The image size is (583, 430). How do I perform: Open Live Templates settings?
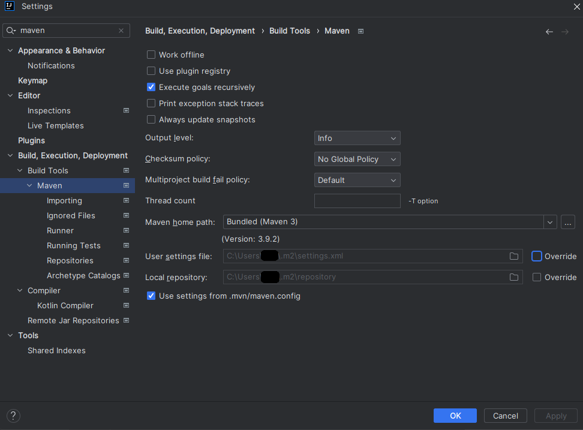click(55, 125)
